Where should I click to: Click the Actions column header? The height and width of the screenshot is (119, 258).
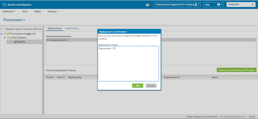coord(61,77)
